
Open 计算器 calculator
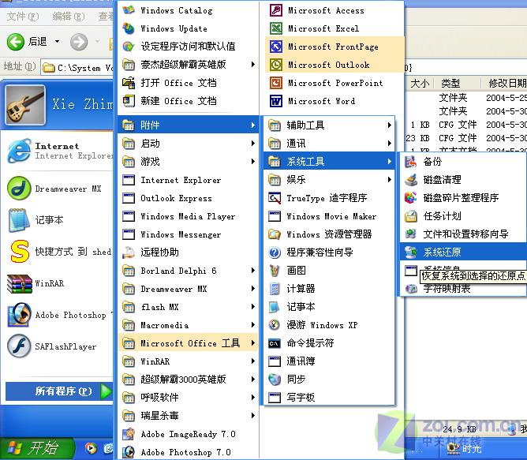[x=329, y=289]
